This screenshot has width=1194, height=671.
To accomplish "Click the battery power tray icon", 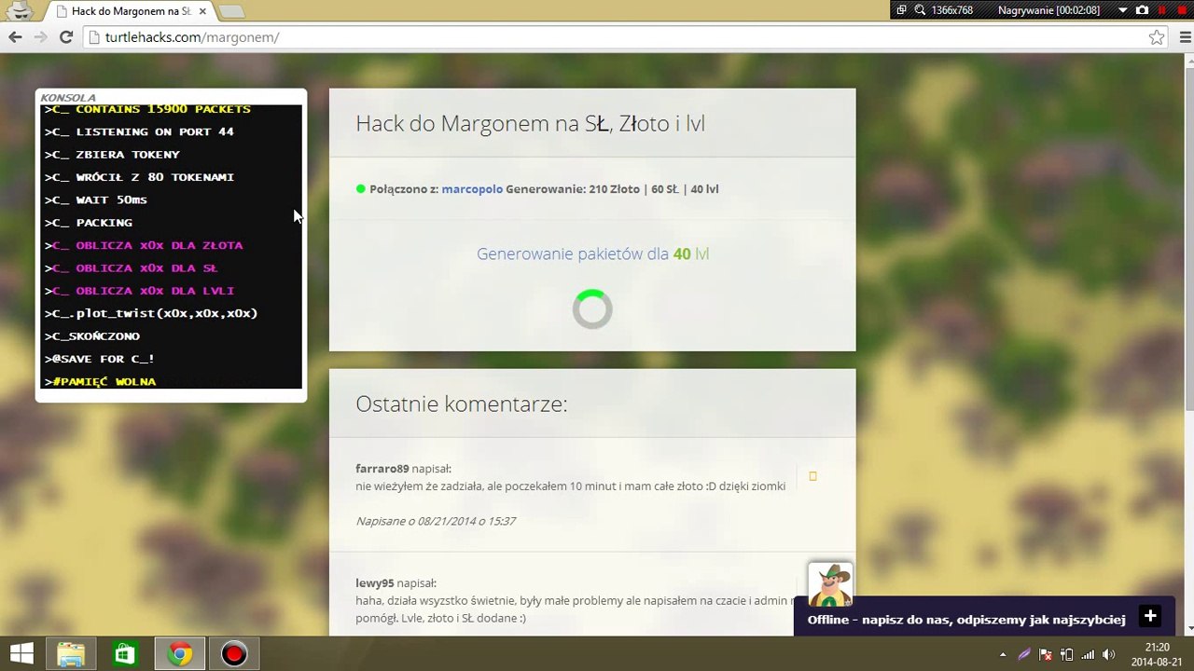I will (1066, 654).
